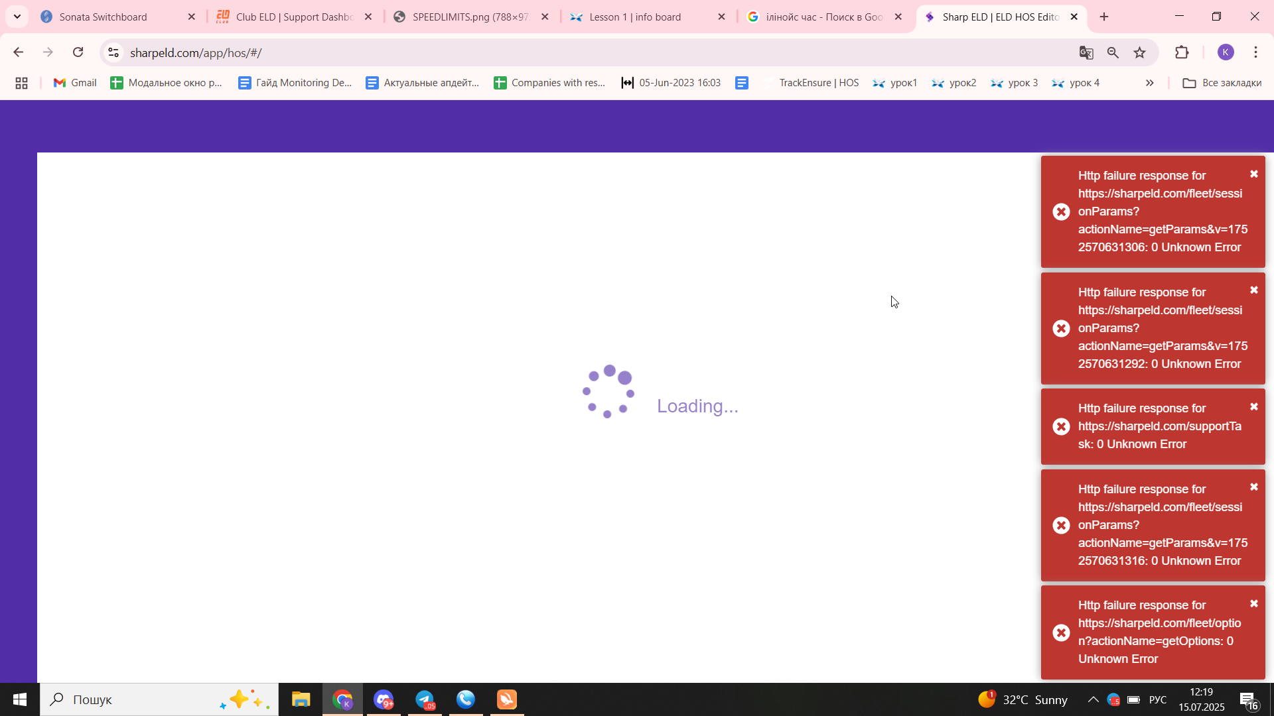This screenshot has height=716, width=1274.
Task: Bookmark this page with the star
Action: 1140,52
